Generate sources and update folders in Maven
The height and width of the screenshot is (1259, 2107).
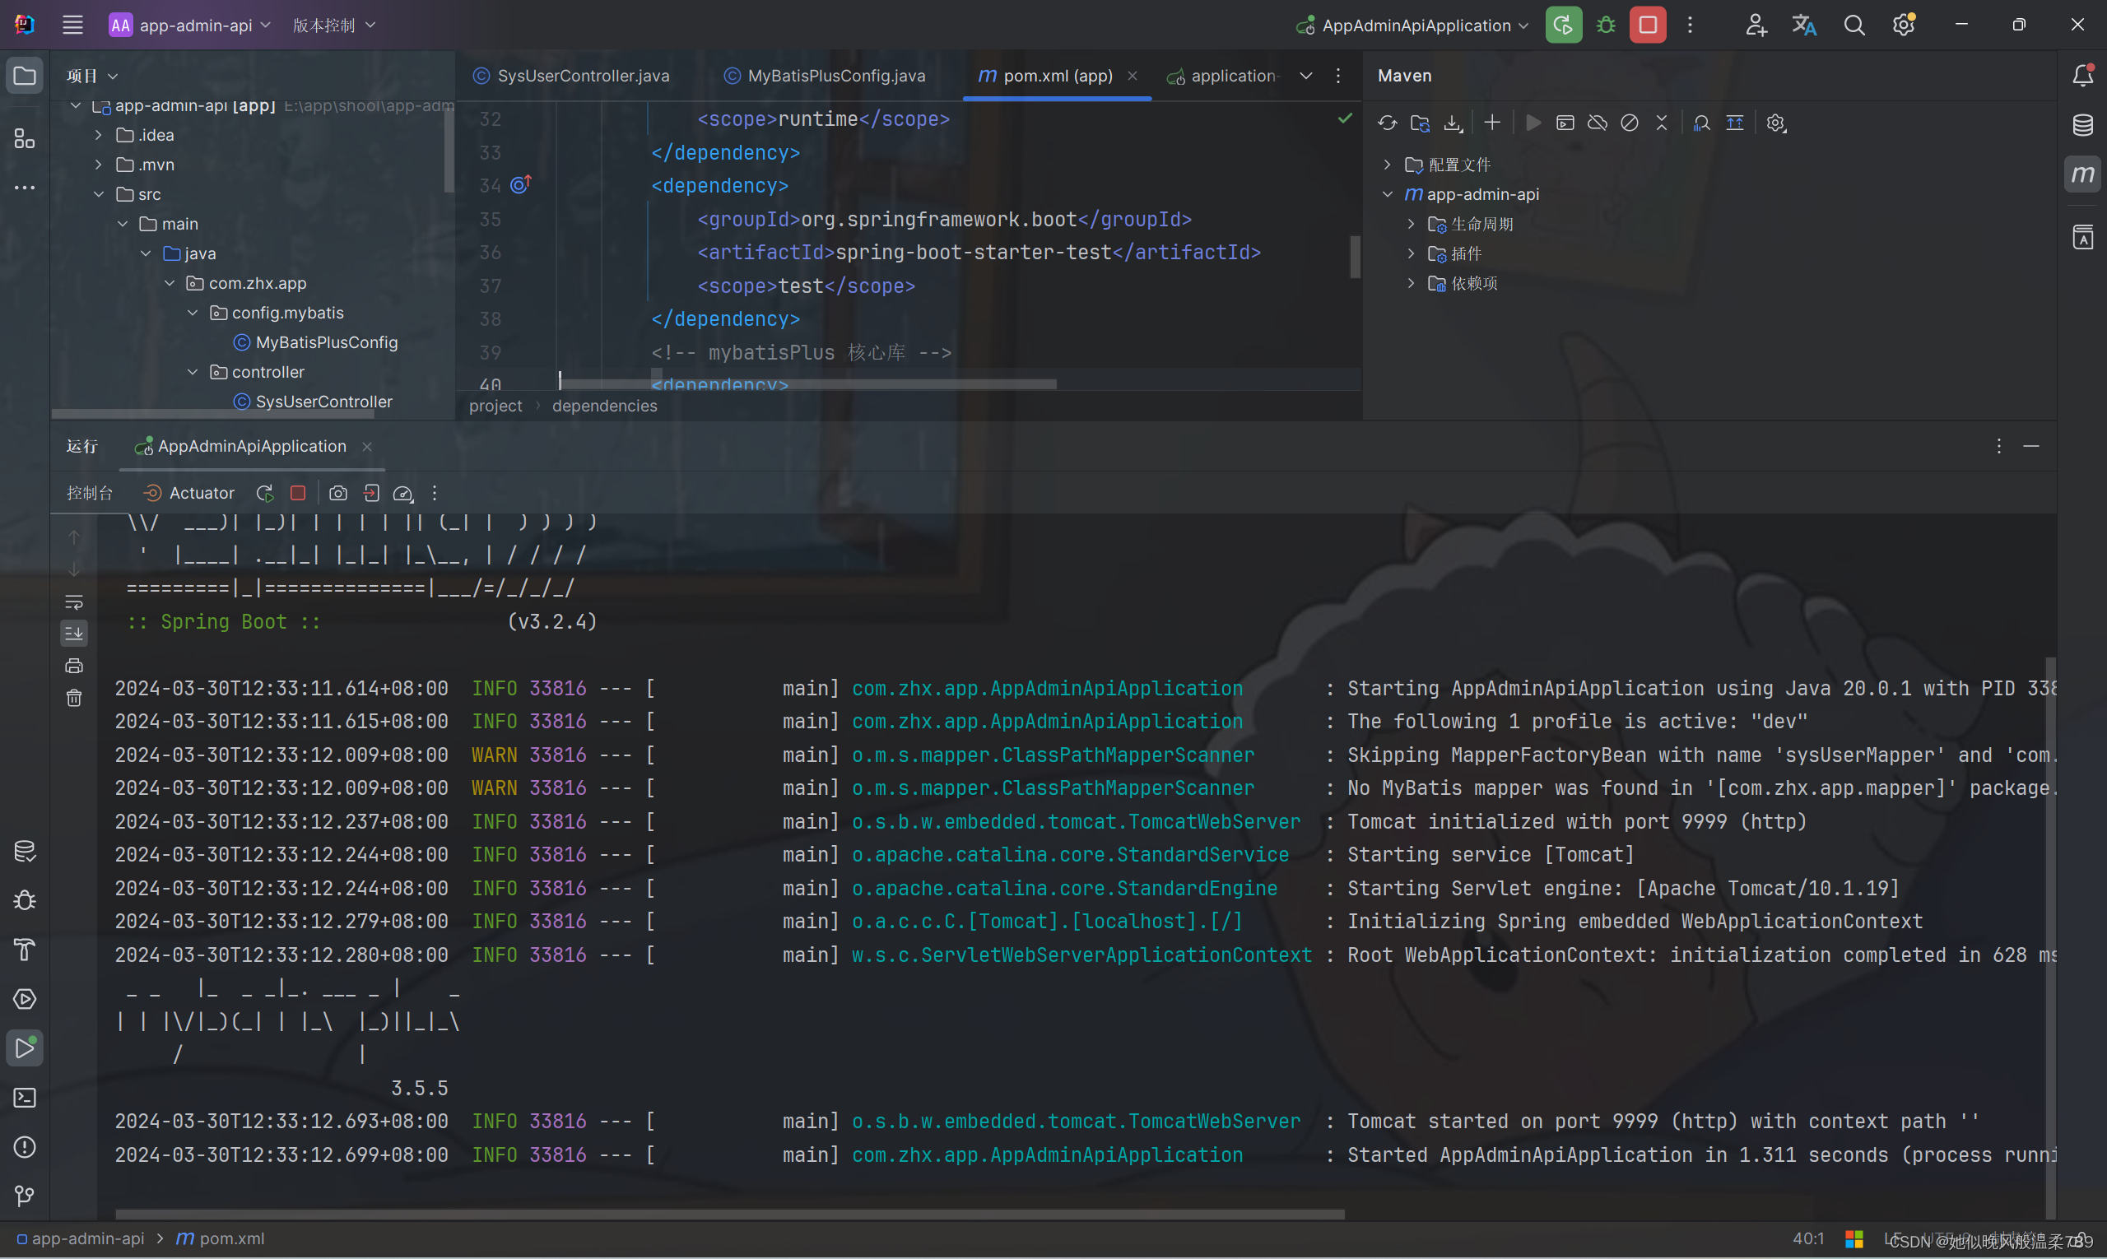tap(1420, 123)
